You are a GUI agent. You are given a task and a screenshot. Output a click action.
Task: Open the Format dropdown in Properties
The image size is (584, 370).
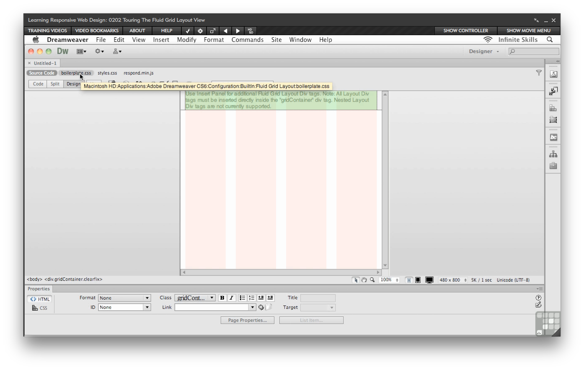tap(124, 298)
